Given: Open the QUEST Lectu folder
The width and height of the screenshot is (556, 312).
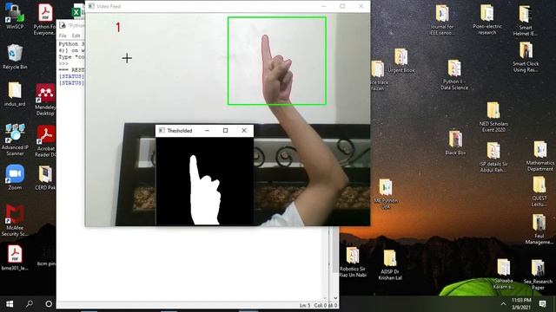Looking at the screenshot, I should [539, 192].
